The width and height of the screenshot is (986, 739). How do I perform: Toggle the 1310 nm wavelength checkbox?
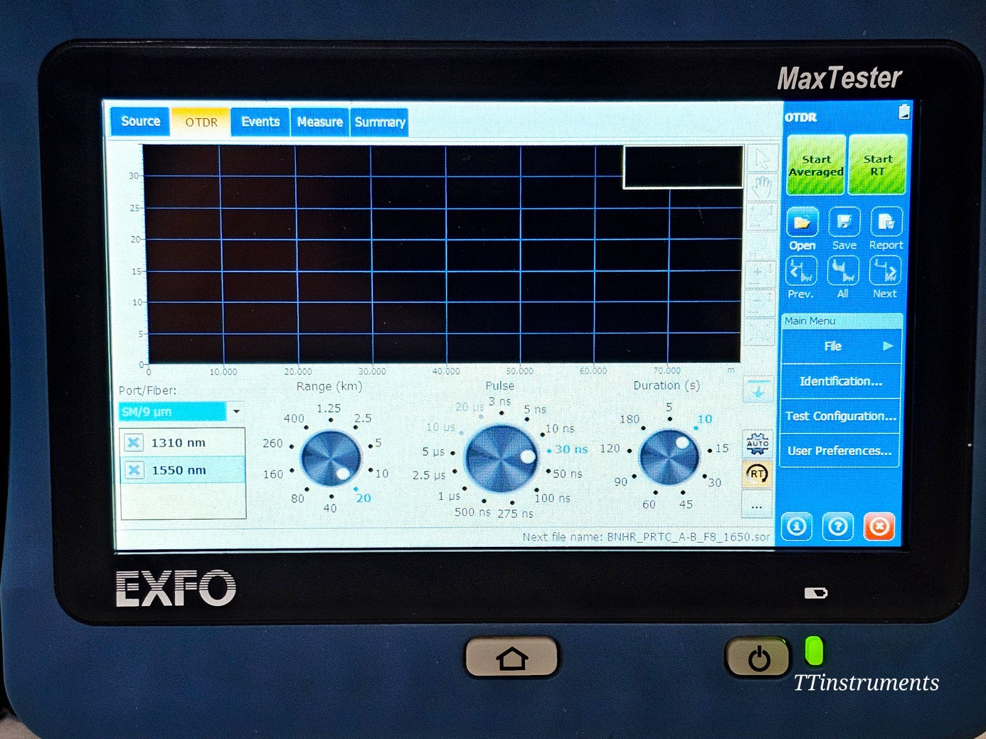tap(134, 442)
